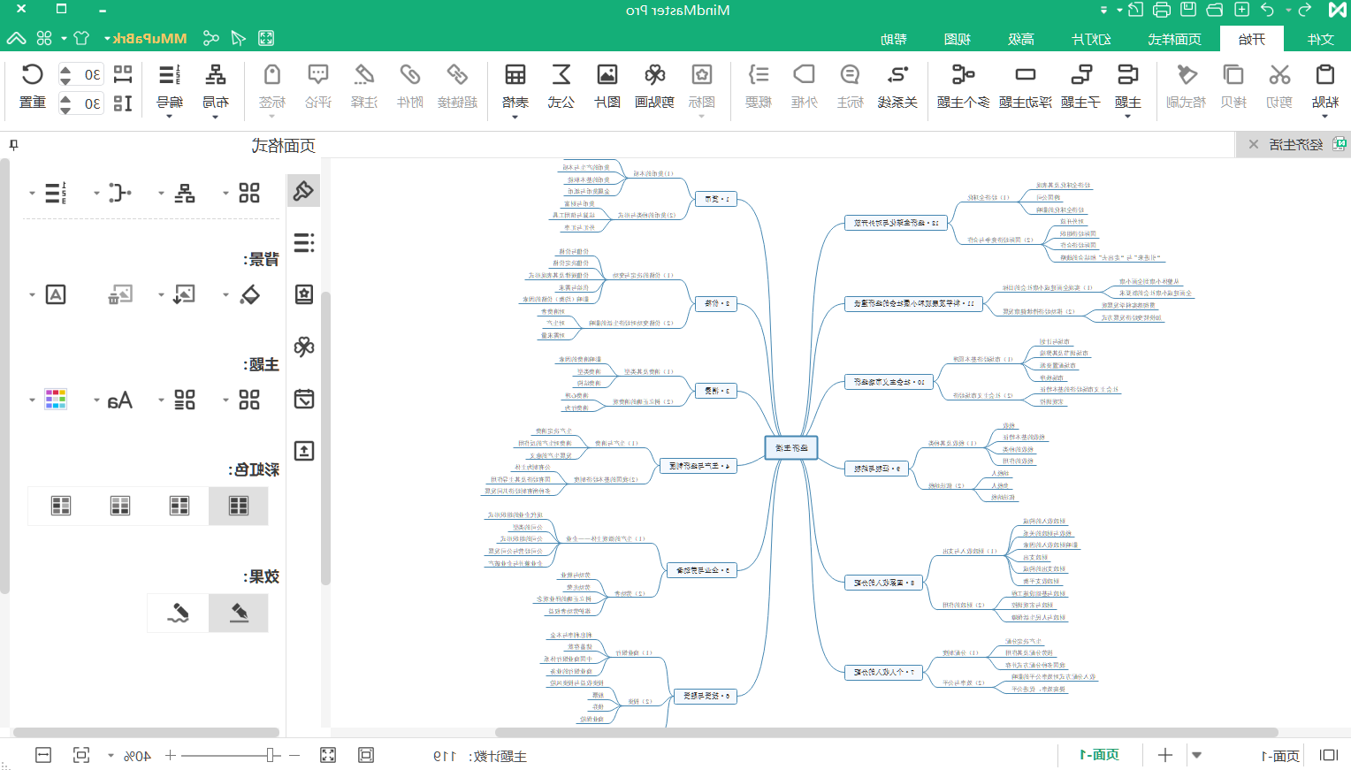Click the zoom slider handle

tap(270, 755)
